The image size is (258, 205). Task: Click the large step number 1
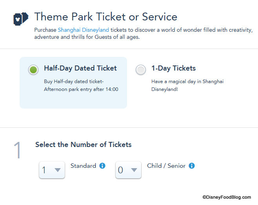pyautogui.click(x=18, y=151)
